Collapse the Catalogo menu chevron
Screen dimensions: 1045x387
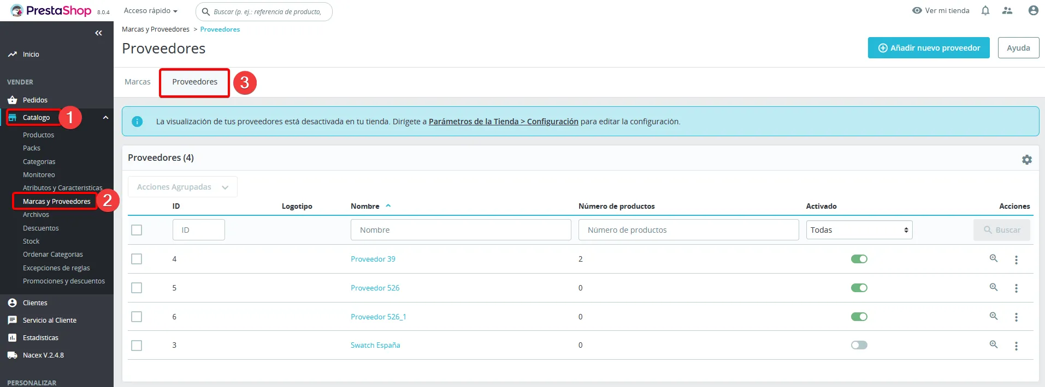click(x=105, y=118)
